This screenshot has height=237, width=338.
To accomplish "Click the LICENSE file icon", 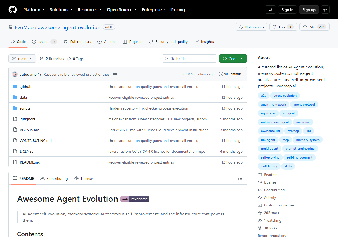I will pos(15,151).
